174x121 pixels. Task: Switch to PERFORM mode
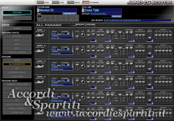click(x=17, y=13)
